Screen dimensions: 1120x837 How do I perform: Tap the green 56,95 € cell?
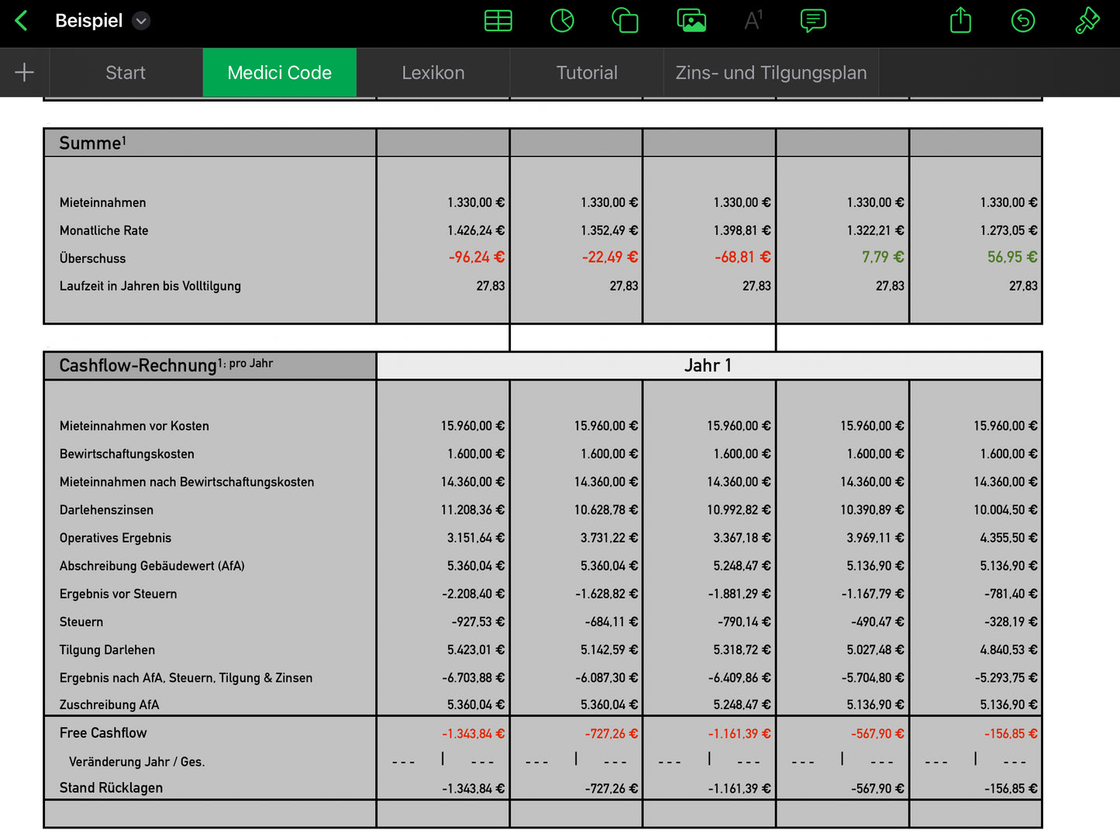tap(1012, 257)
